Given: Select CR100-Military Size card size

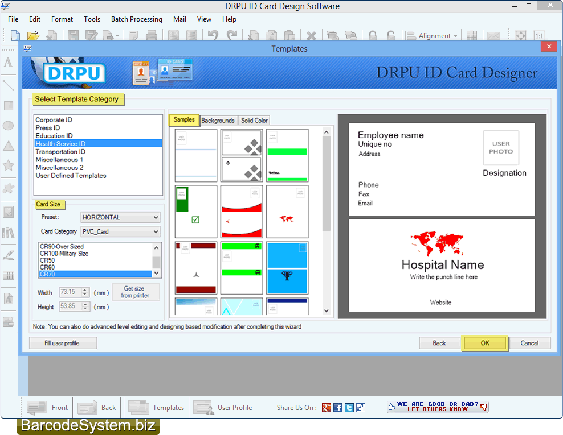Looking at the screenshot, I should tap(64, 254).
